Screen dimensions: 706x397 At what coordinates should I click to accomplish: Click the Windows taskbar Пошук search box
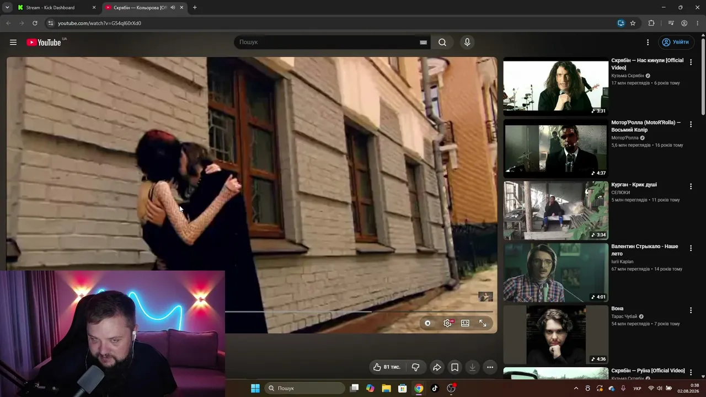(305, 388)
